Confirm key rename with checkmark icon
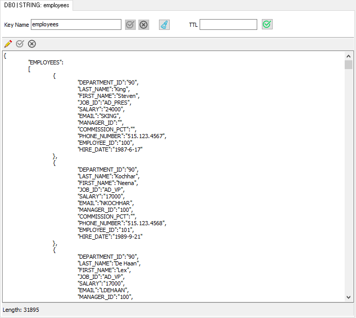 click(x=130, y=25)
